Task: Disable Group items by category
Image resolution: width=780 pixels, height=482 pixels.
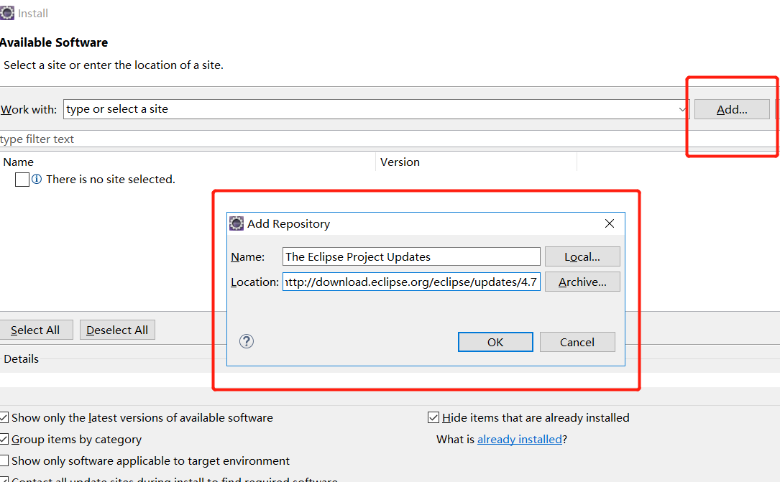Action: point(4,439)
